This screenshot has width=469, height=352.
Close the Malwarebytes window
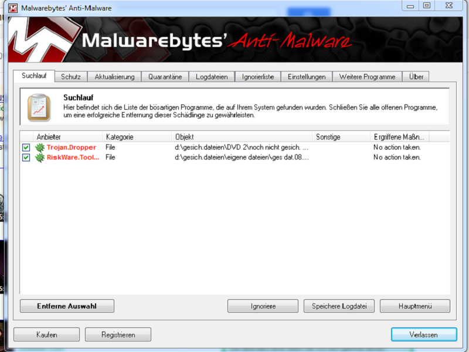click(x=448, y=6)
